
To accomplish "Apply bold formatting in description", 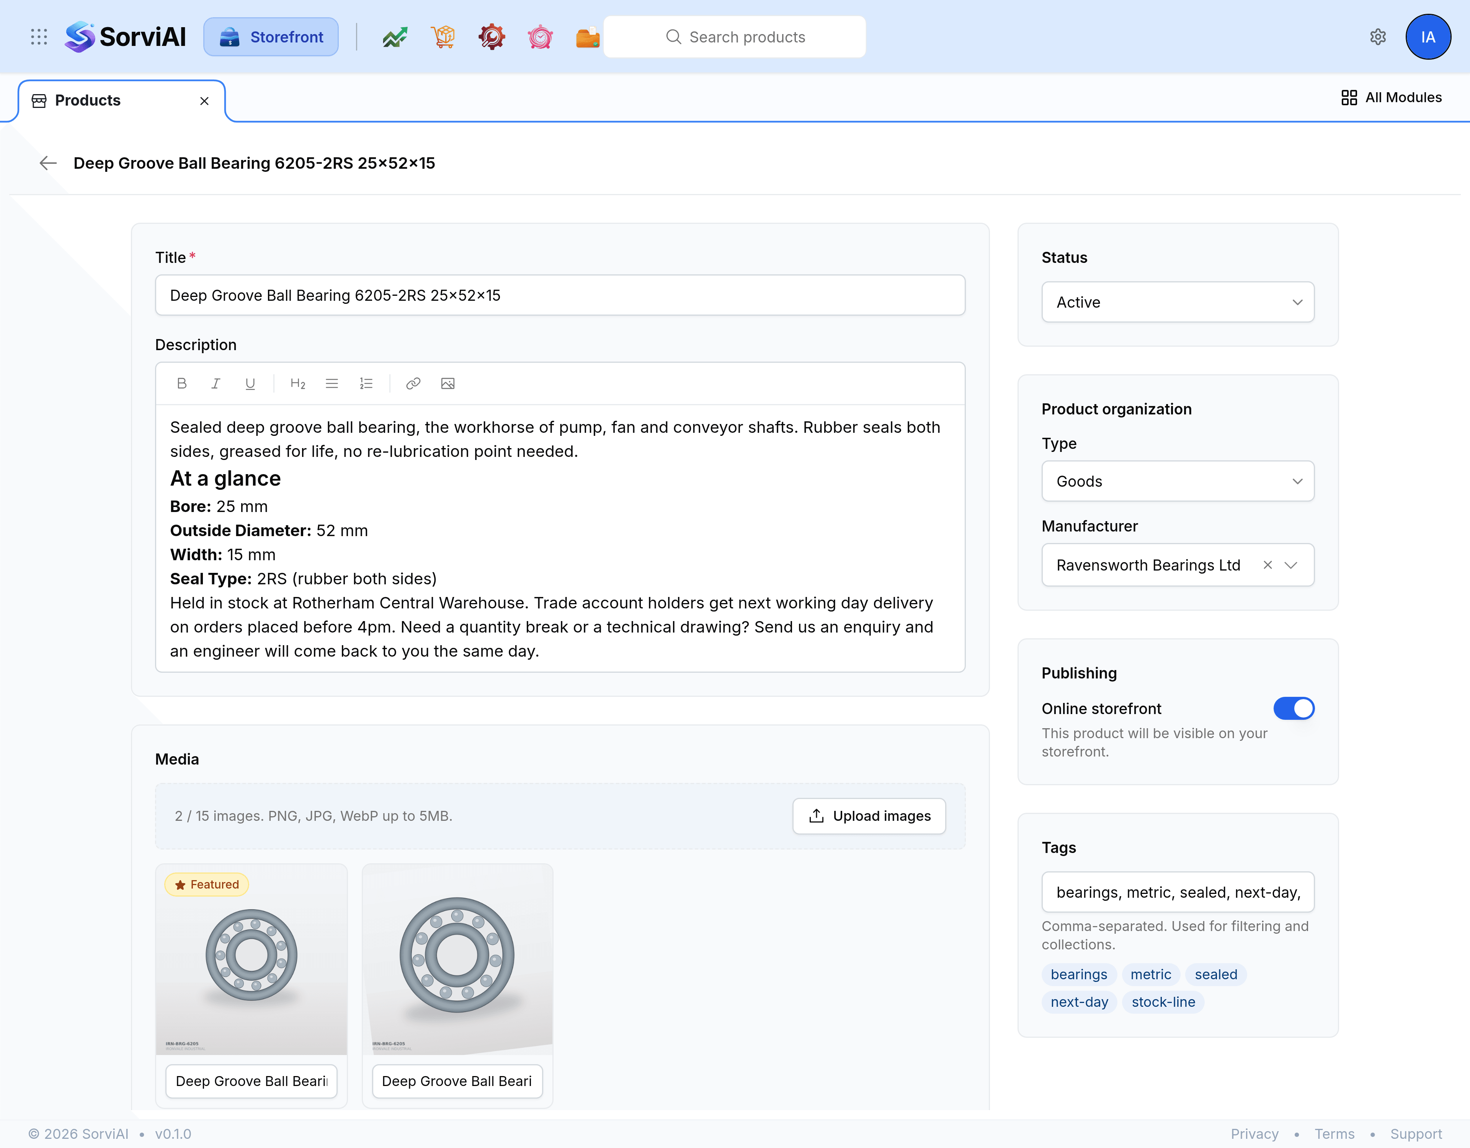I will click(x=182, y=383).
